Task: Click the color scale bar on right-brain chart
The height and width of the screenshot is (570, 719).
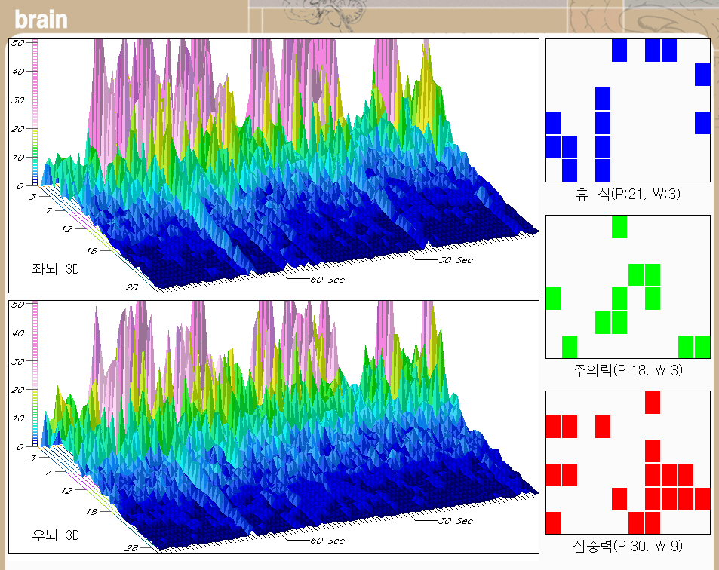Action: [x=35, y=375]
